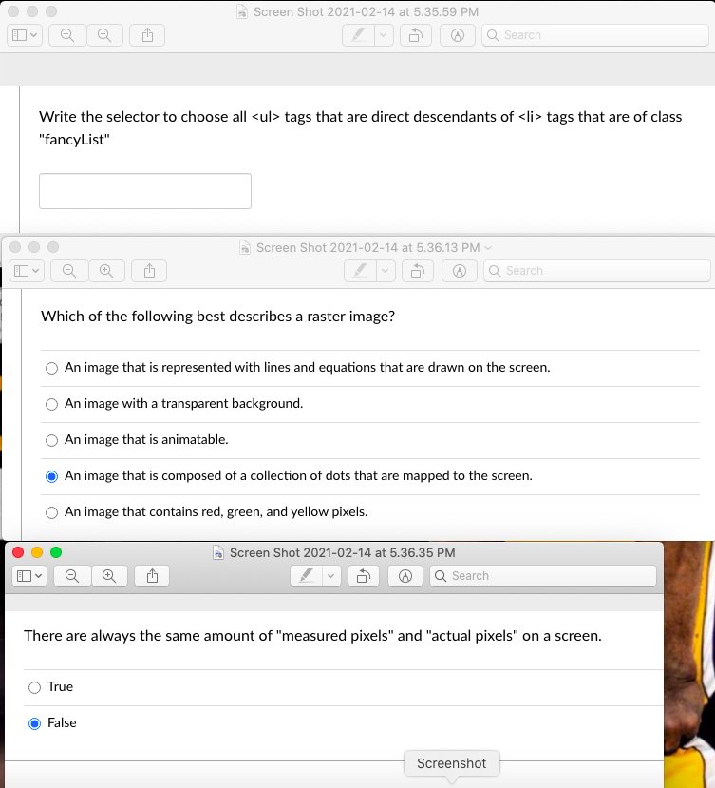
Task: Click the document icon in the 5.35.59 PM title
Action: 242,11
